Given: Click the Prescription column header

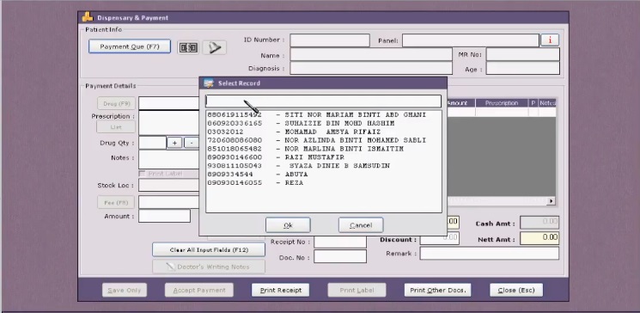Looking at the screenshot, I should pyautogui.click(x=502, y=103).
